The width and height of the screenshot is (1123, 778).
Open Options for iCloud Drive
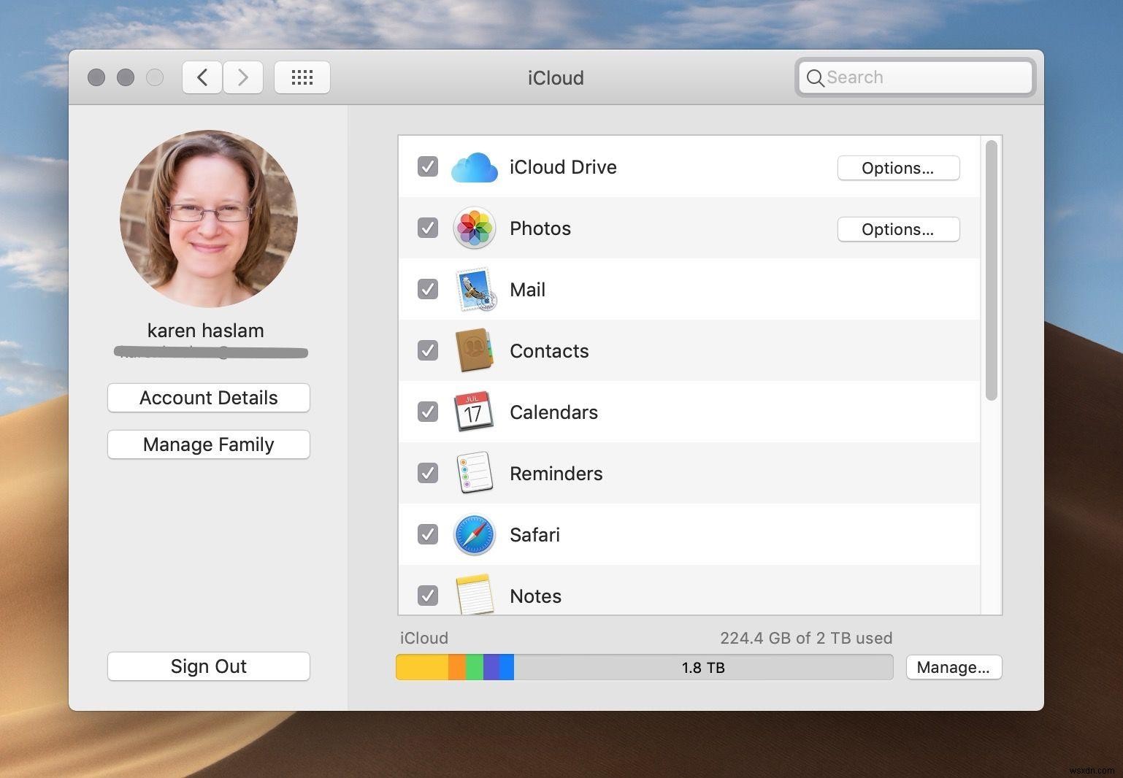897,168
